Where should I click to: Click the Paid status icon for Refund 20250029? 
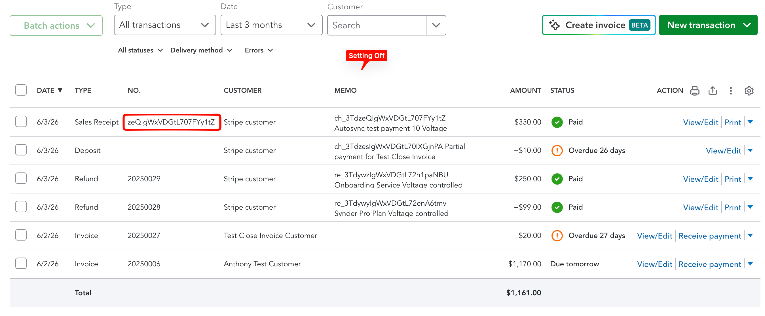557,179
